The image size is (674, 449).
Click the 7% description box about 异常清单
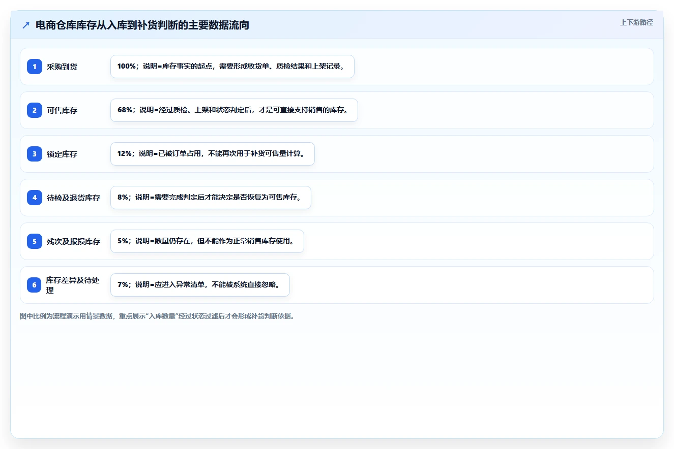(200, 285)
